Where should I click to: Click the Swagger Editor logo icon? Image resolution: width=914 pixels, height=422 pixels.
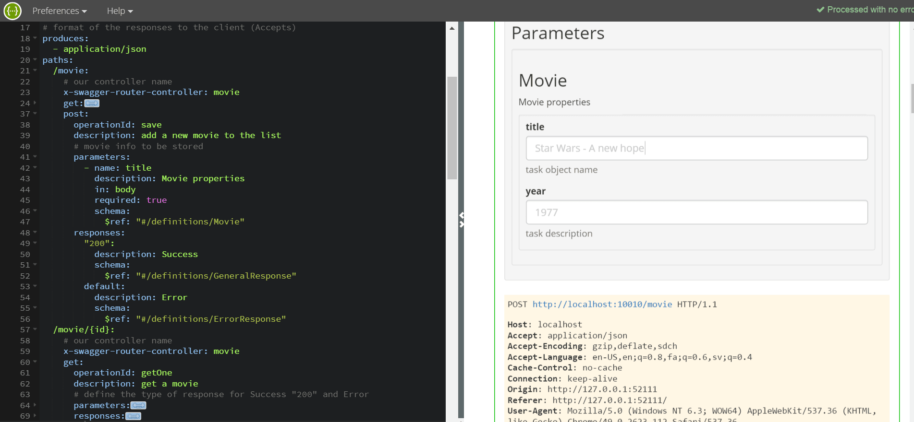tap(12, 11)
